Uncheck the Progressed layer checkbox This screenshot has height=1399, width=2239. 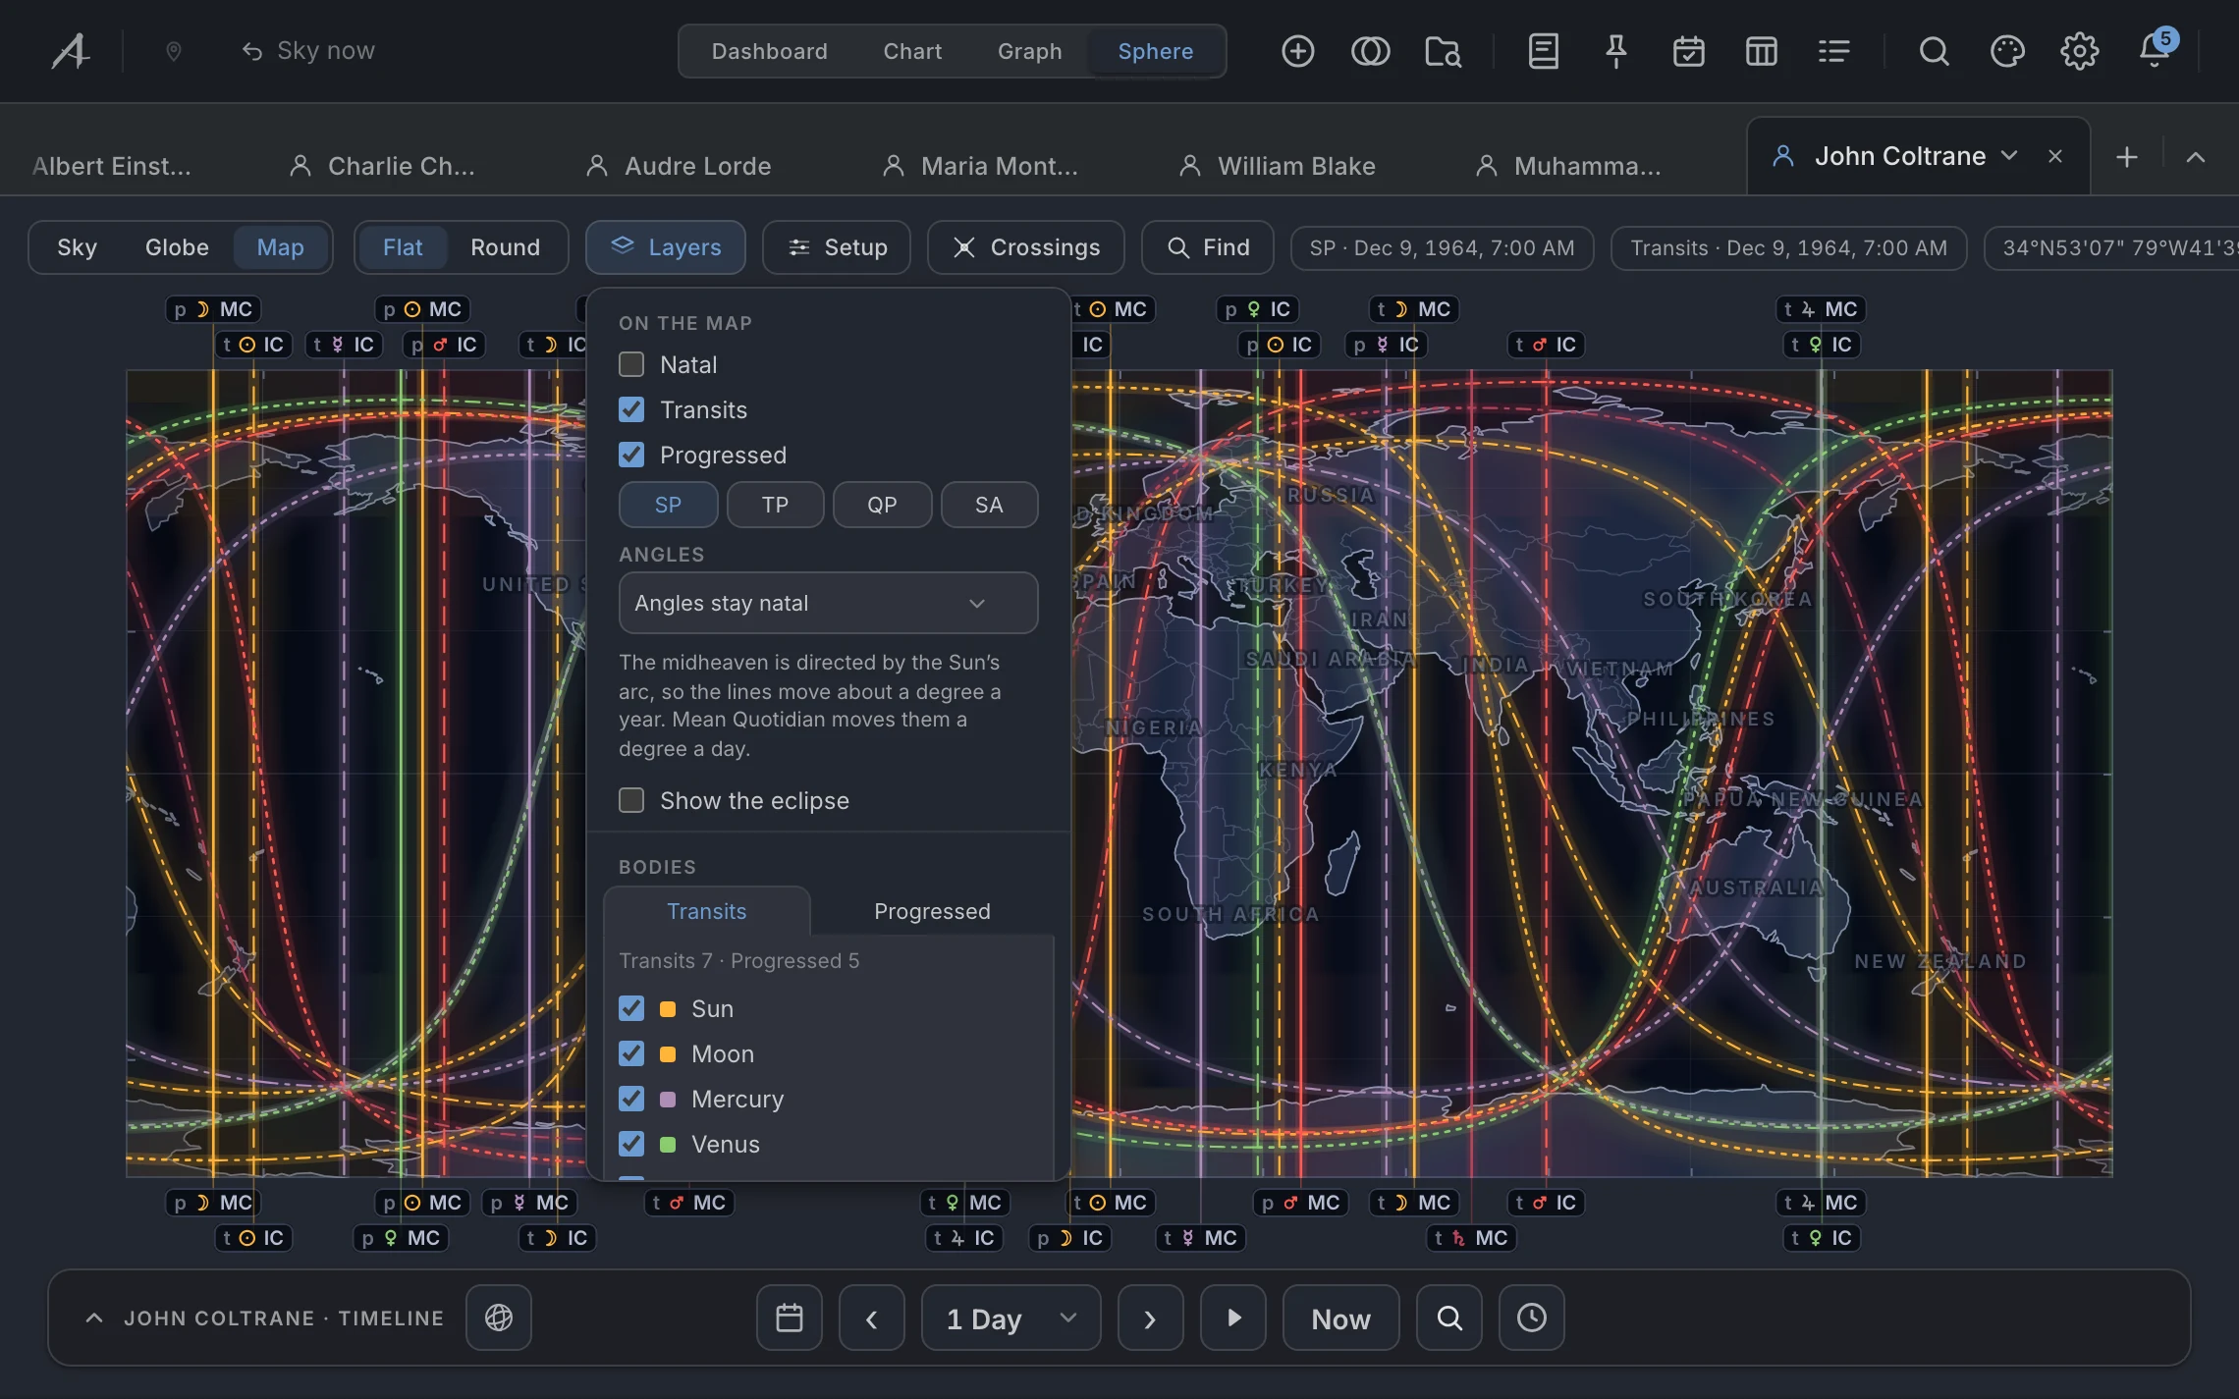tap(631, 455)
